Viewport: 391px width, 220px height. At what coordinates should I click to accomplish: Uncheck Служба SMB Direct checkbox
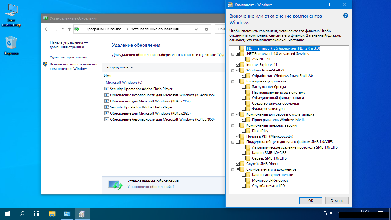238,164
